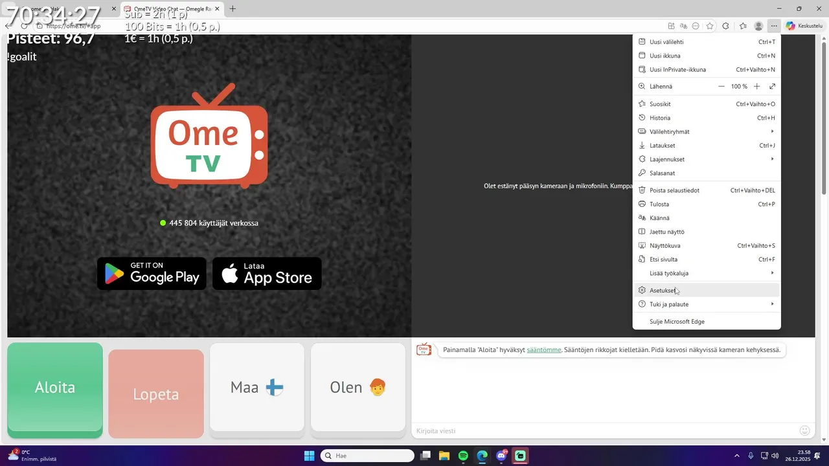Expand Laajennukset submenu

(707, 159)
